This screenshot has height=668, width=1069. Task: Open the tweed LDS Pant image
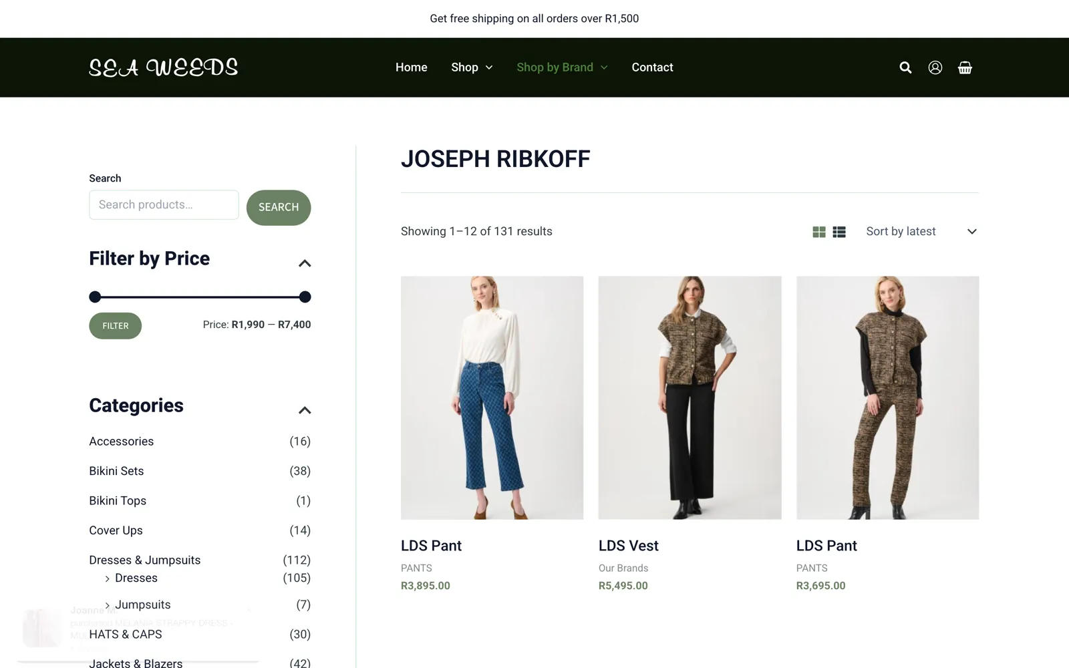(887, 398)
